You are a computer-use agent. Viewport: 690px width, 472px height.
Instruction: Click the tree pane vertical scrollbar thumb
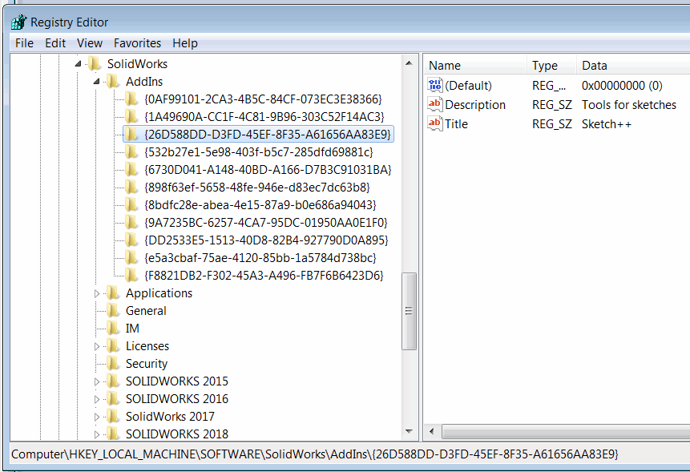410,311
